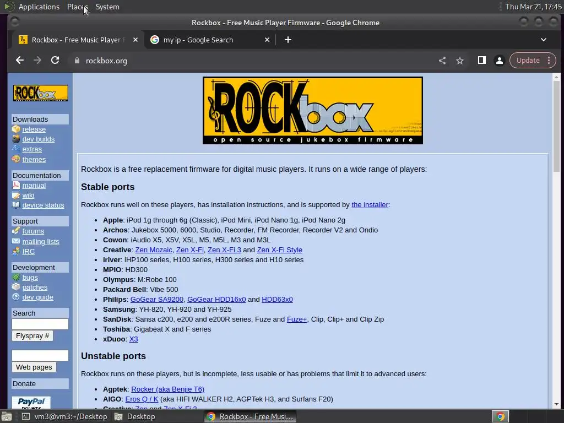This screenshot has height=423, width=564.
Task: Switch to Desktop folder window in taskbar
Action: point(135,416)
